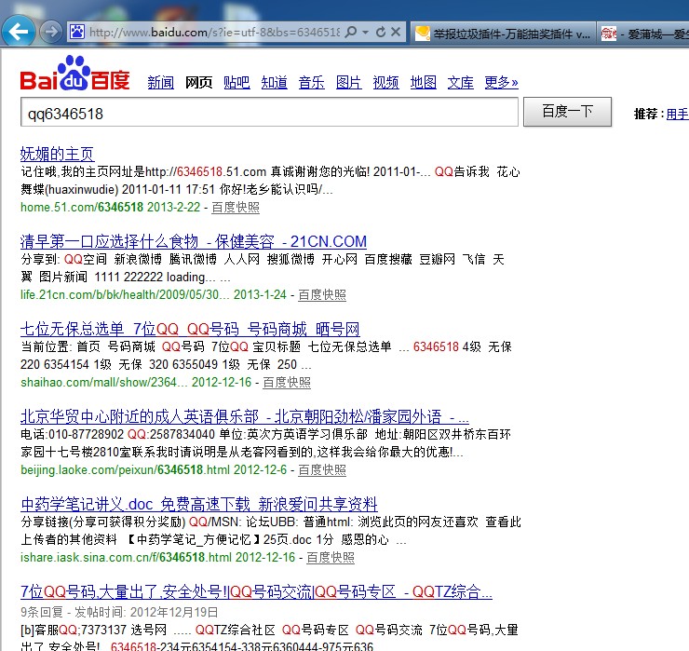
Task: Open the 文库 category link
Action: tap(461, 82)
